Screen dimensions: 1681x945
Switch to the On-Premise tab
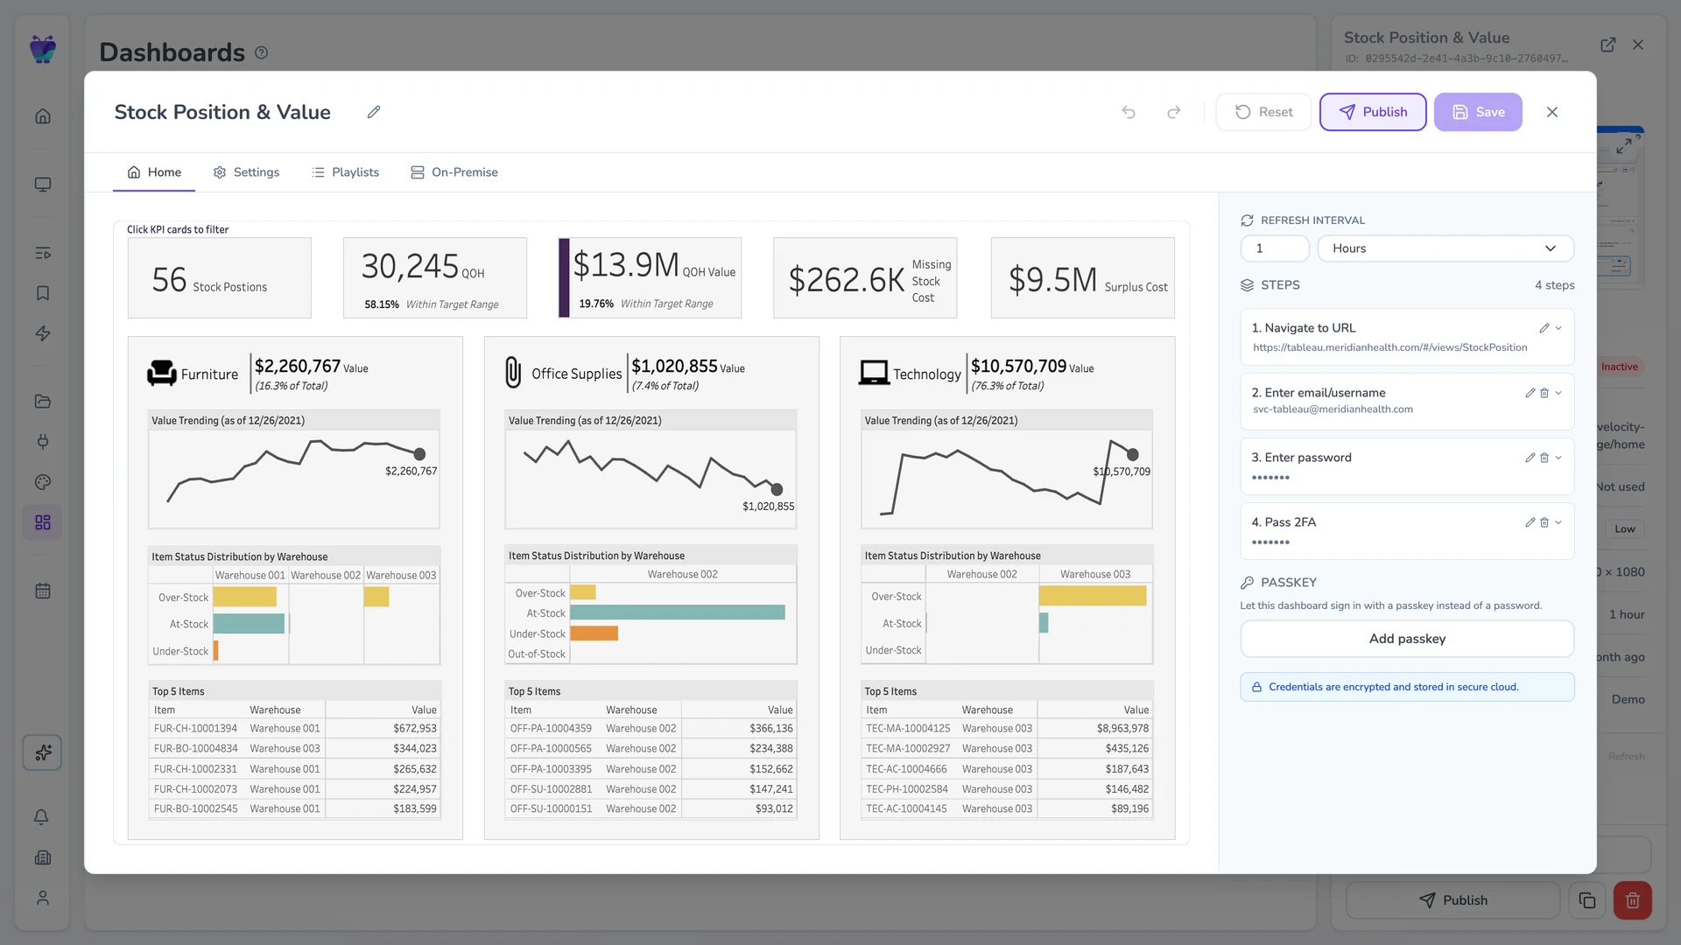tap(454, 172)
